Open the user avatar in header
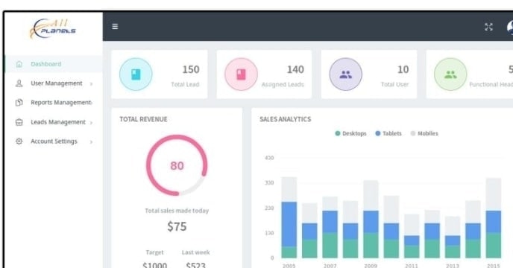This screenshot has height=268, width=513. tap(510, 27)
